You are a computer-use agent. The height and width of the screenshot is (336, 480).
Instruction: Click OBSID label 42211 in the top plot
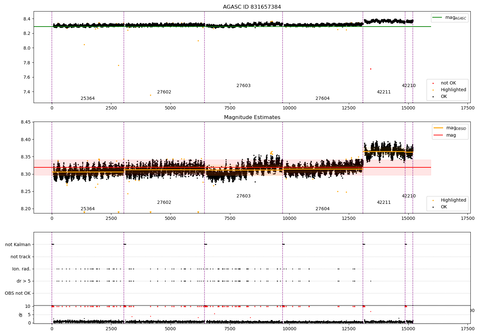click(384, 92)
